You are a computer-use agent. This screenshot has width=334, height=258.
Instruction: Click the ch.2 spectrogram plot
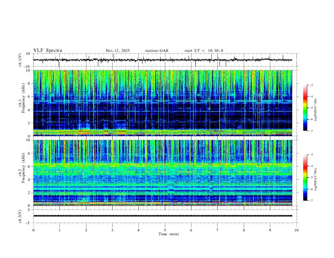point(163,173)
